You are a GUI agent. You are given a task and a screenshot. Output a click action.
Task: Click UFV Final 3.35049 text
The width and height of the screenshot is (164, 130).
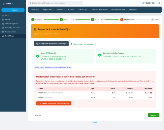click(x=53, y=59)
